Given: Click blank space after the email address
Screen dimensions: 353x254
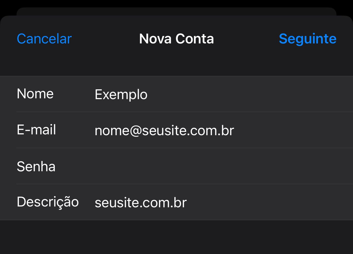Looking at the screenshot, I should click(290, 130).
